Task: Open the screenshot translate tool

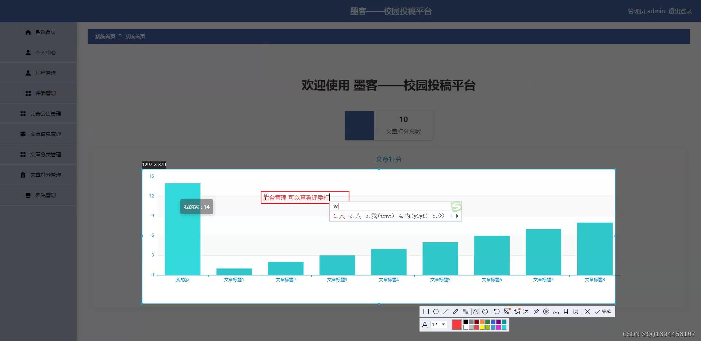Action: click(x=517, y=311)
